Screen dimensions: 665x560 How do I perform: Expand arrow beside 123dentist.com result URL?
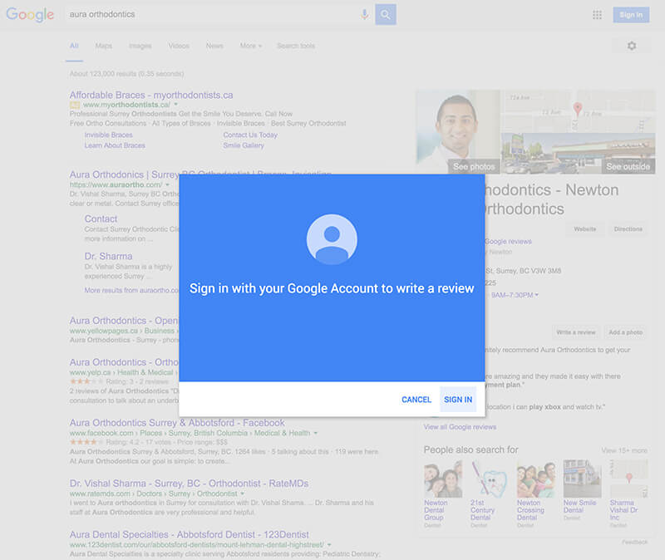[x=329, y=545]
